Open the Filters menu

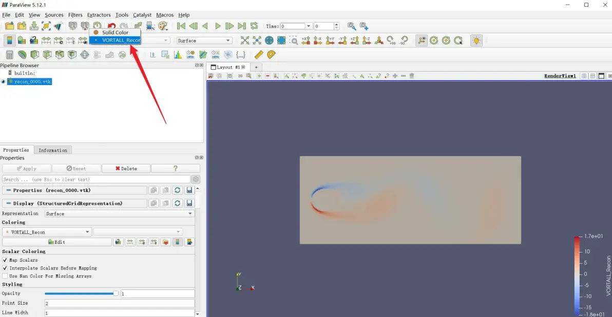[x=75, y=15]
